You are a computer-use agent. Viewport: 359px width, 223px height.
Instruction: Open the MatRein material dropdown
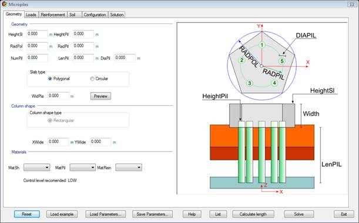[129, 167]
